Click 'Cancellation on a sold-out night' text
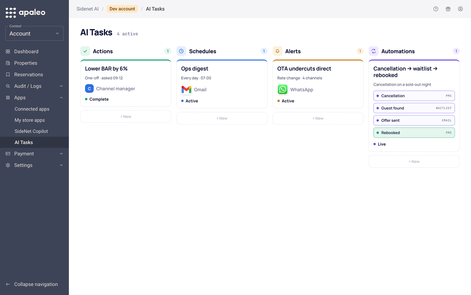 tap(402, 85)
